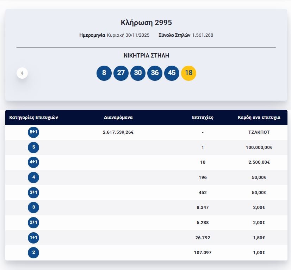This screenshot has width=291, height=270.
Task: Click the 3+1 category badge
Action: pos(33,192)
